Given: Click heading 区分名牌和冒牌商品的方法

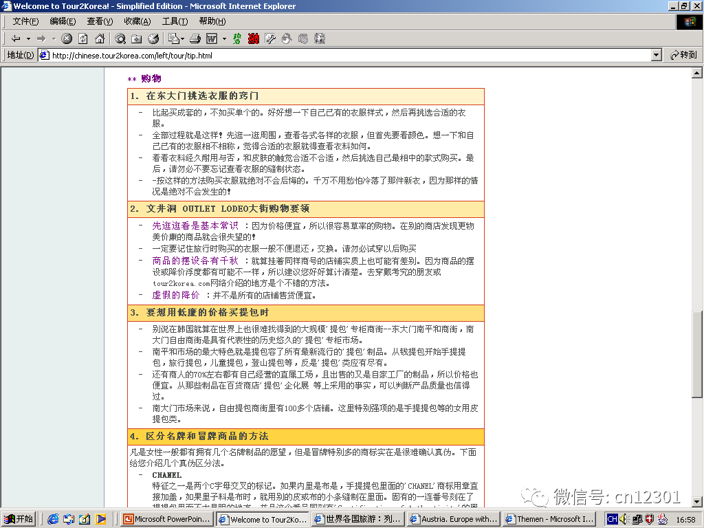Looking at the screenshot, I should (x=207, y=436).
